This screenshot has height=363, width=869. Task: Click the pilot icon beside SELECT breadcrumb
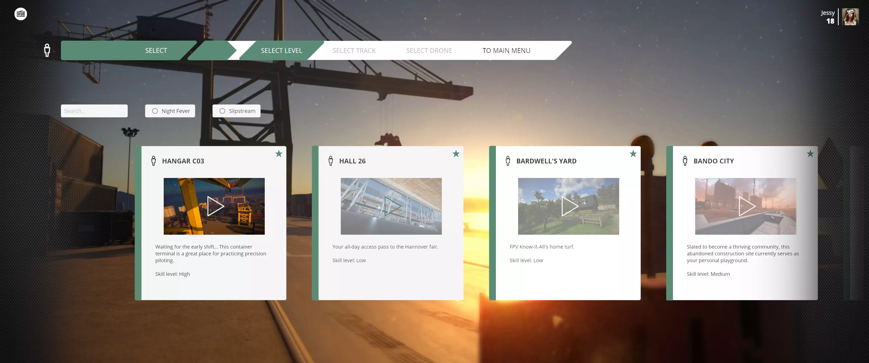[47, 50]
